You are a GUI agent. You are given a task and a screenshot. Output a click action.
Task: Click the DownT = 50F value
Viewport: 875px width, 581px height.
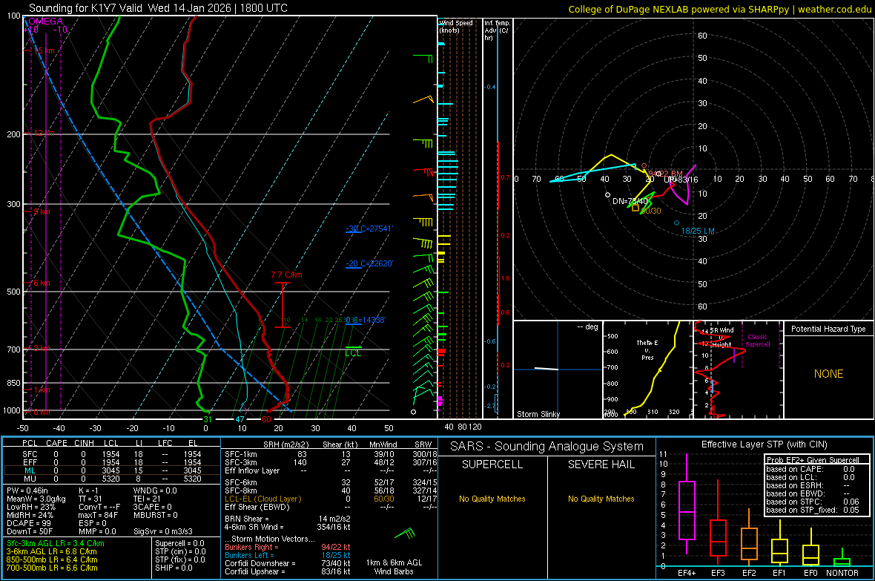pyautogui.click(x=30, y=531)
